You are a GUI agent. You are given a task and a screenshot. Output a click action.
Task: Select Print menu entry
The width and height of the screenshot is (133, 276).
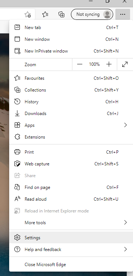coord(71,152)
